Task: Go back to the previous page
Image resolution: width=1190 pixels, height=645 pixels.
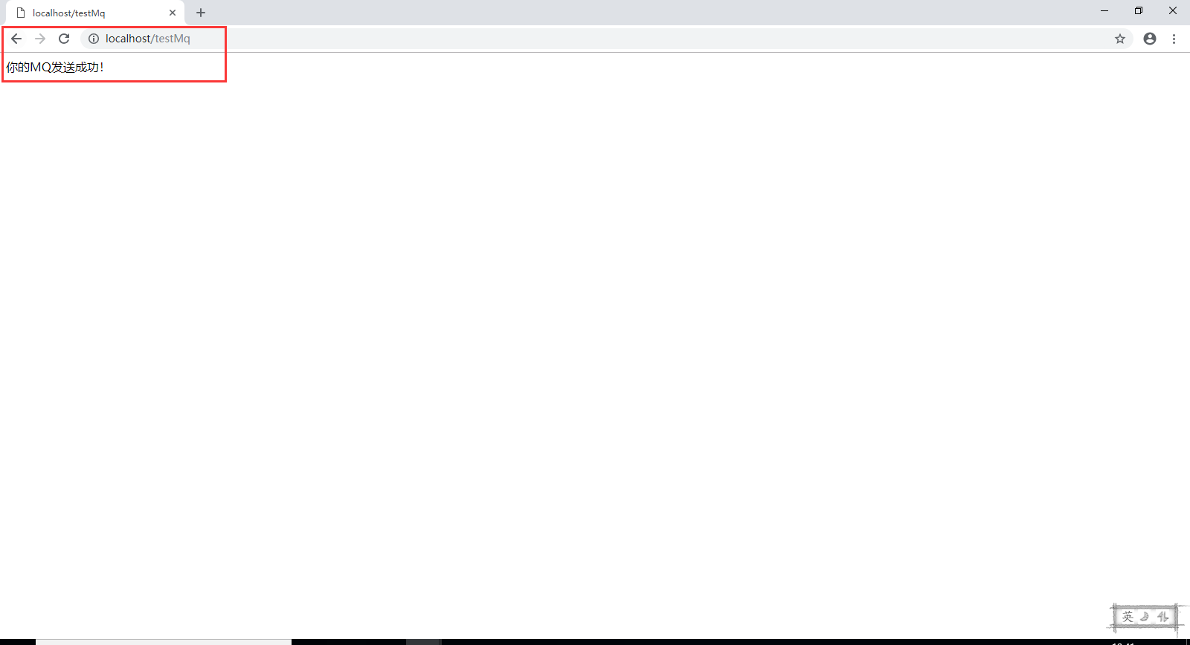Action: [16, 39]
